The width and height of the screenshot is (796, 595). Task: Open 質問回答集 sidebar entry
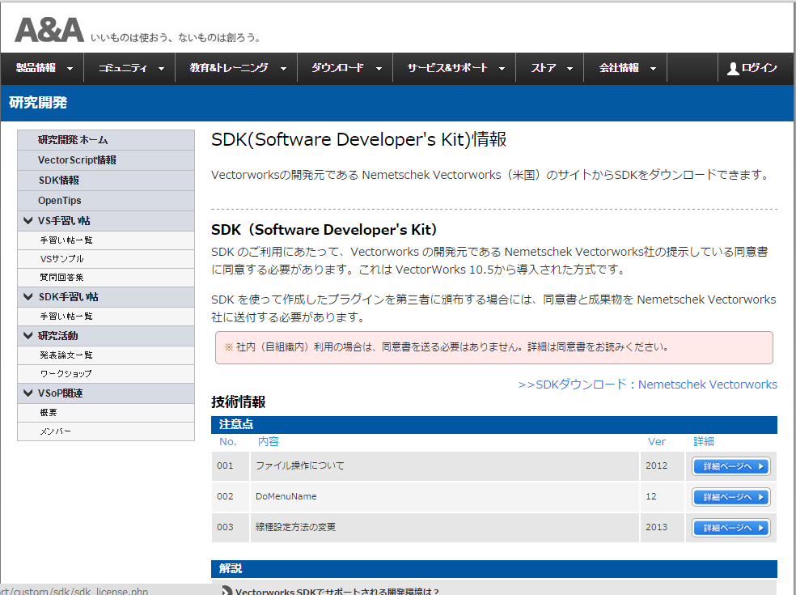pyautogui.click(x=106, y=278)
